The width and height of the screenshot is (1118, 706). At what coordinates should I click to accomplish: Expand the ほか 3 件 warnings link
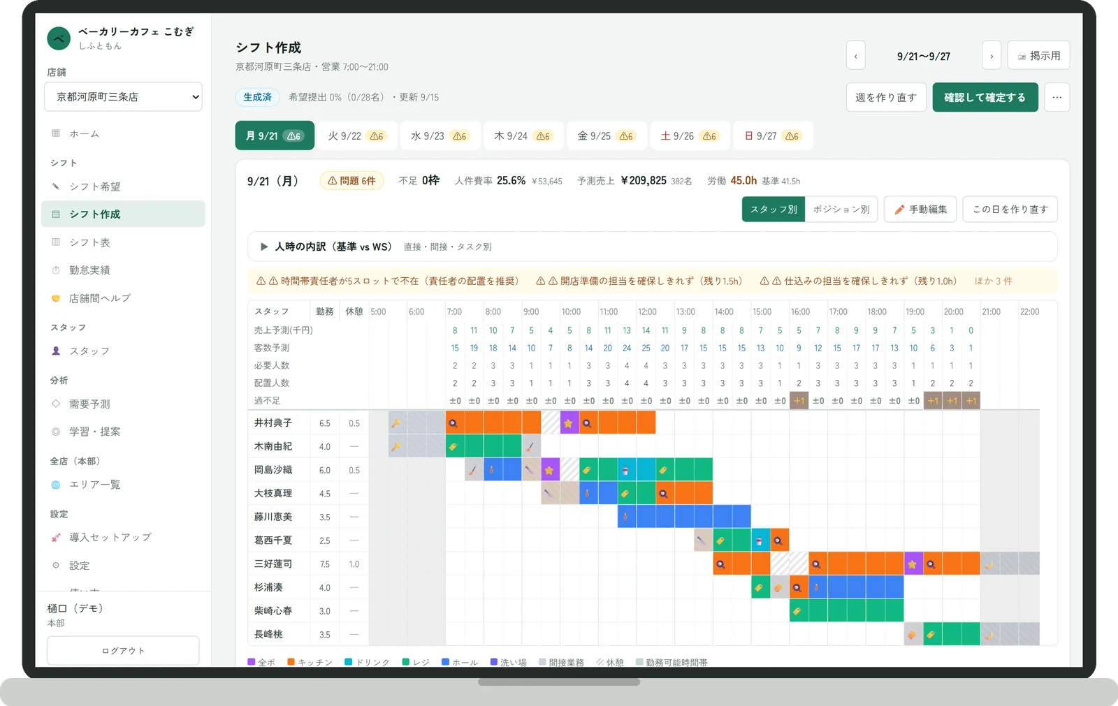coord(994,281)
